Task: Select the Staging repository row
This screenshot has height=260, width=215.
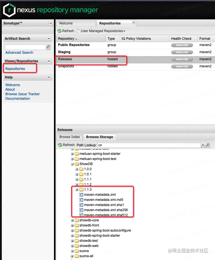Action: tap(136, 52)
